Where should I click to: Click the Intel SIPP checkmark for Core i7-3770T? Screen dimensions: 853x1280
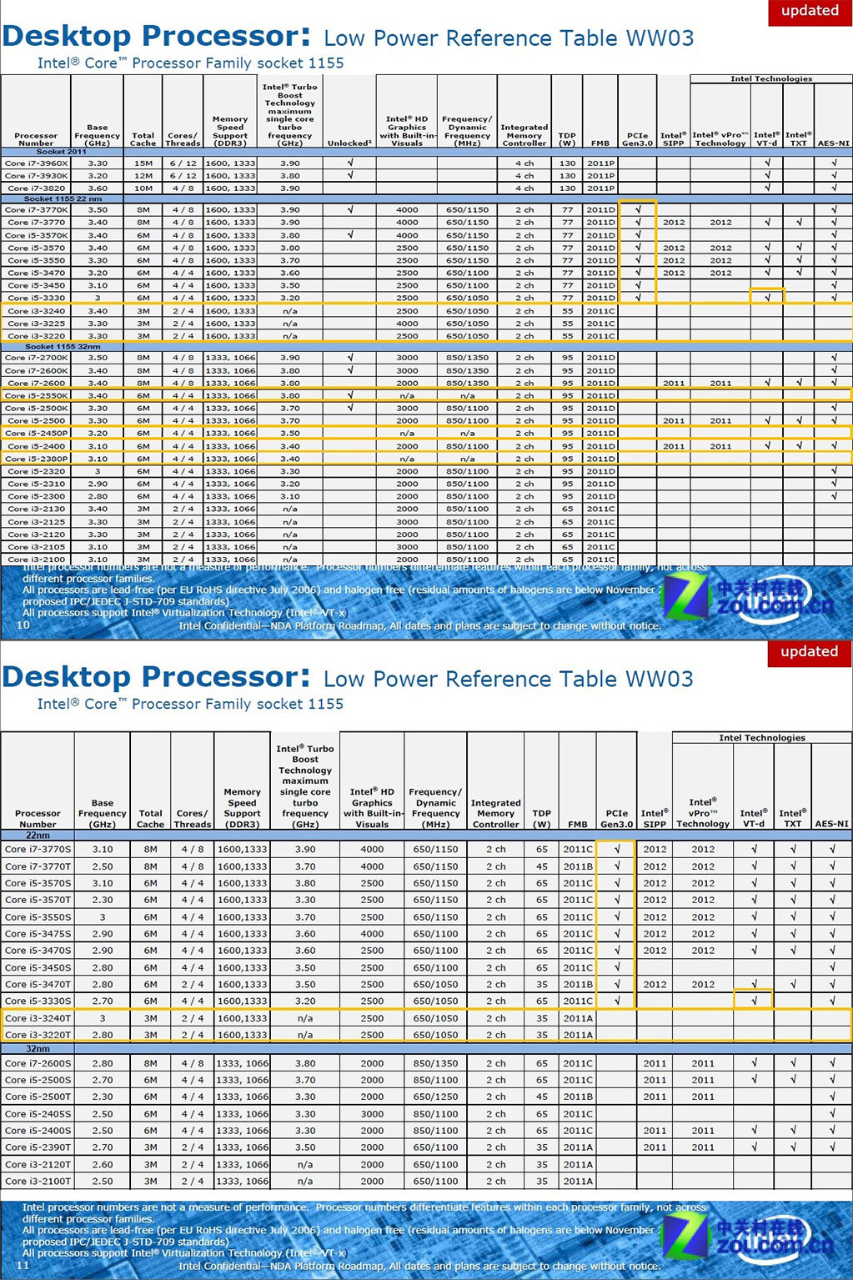pos(655,866)
